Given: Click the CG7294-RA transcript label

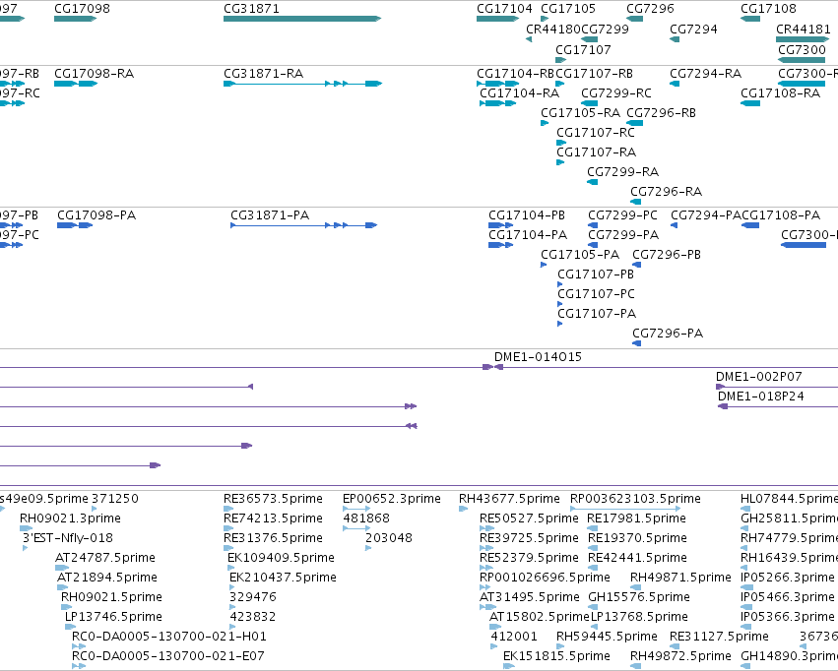Looking at the screenshot, I should pyautogui.click(x=705, y=73).
